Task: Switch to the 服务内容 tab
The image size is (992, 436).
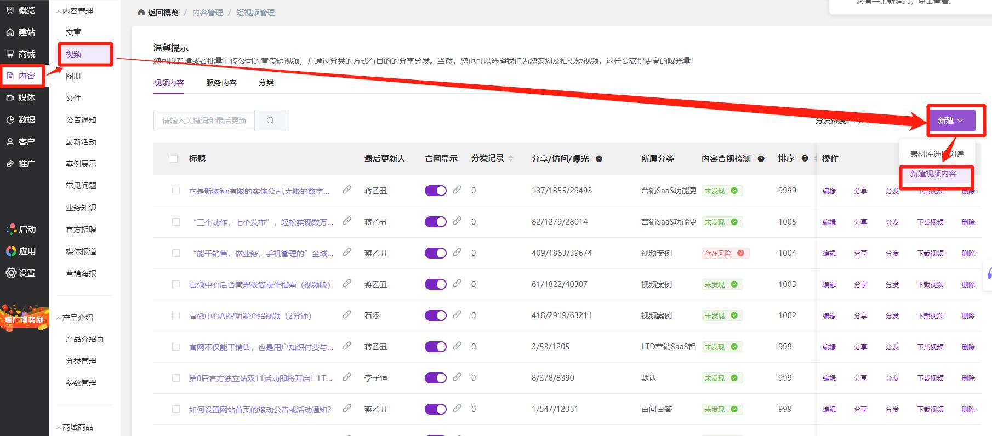Action: click(x=221, y=83)
